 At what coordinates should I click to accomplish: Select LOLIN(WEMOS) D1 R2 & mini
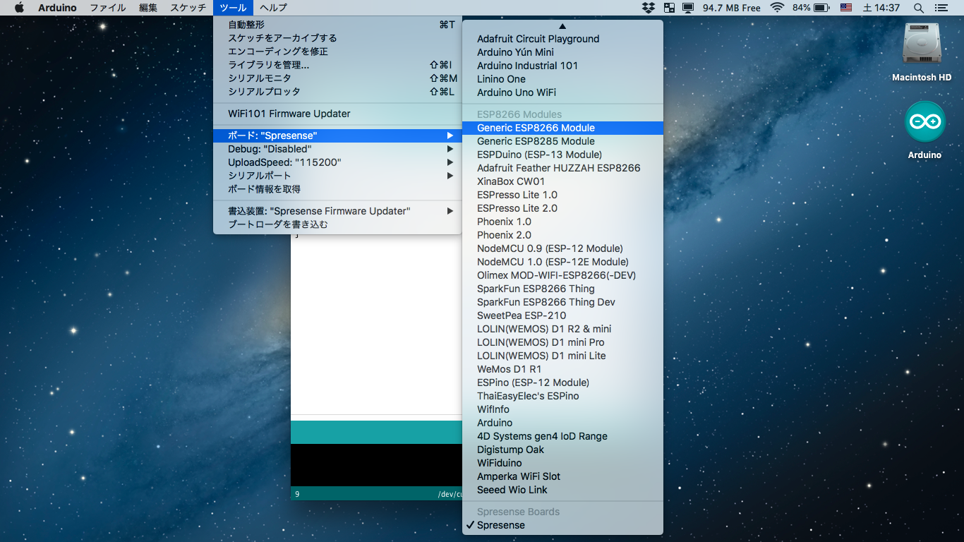pyautogui.click(x=562, y=329)
